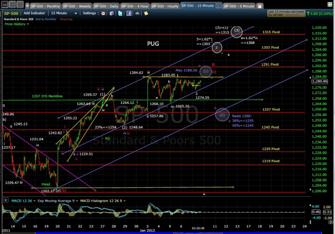Click the 1267 IHS Neckline label
The image size is (335, 234).
click(47, 96)
